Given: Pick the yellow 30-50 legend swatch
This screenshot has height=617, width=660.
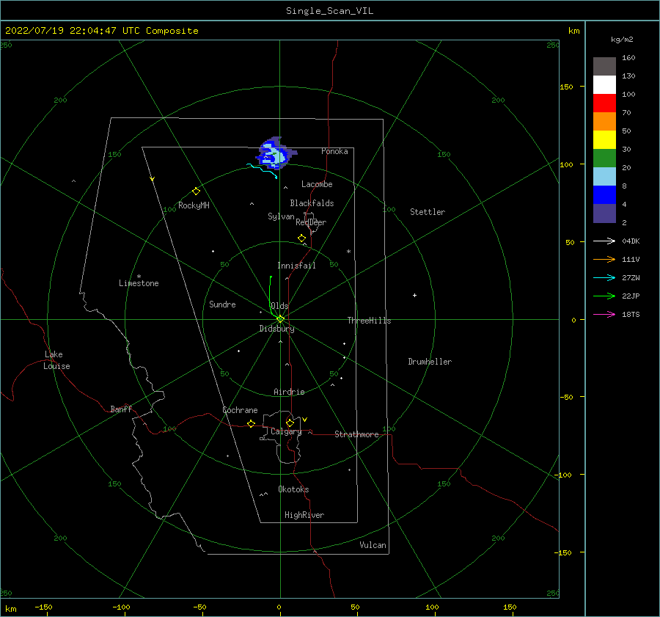Looking at the screenshot, I should (x=604, y=140).
